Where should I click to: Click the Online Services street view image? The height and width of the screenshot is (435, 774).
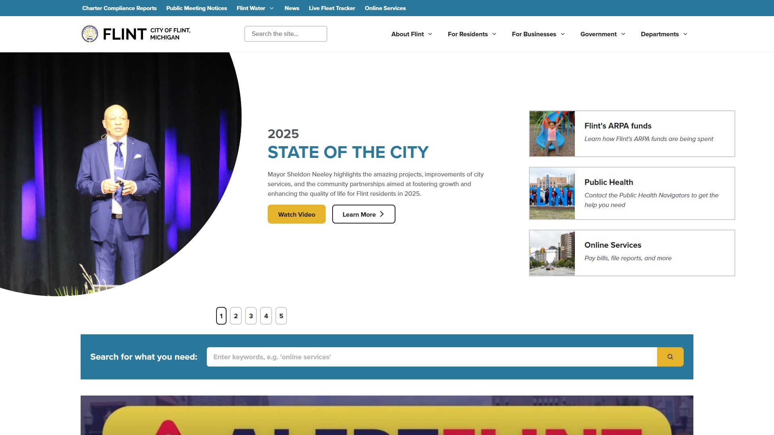[552, 253]
